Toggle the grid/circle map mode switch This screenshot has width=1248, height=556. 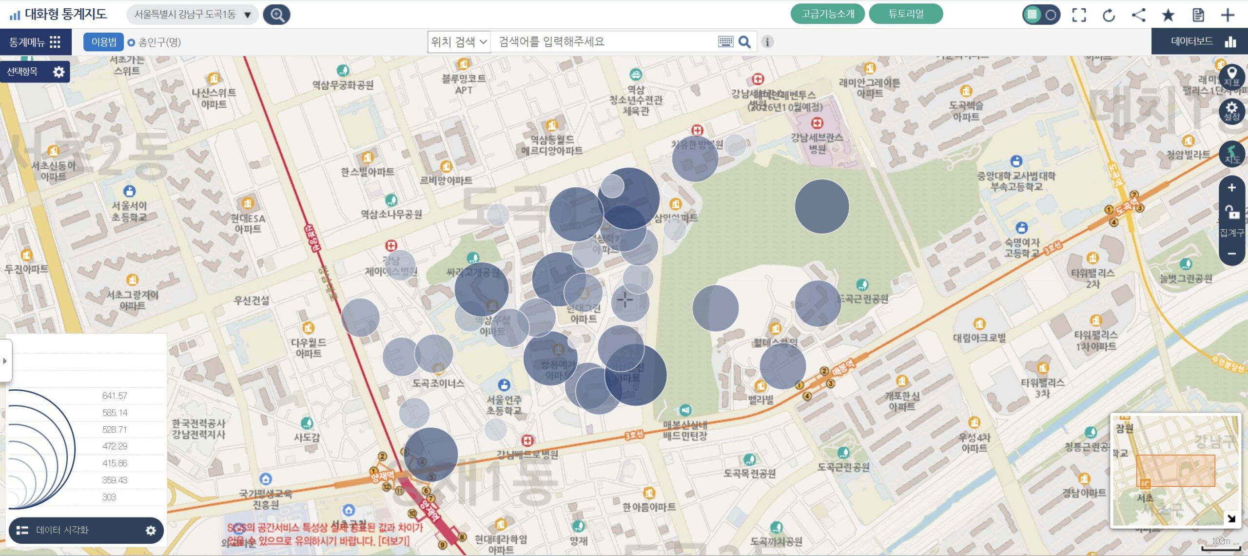coord(1041,15)
